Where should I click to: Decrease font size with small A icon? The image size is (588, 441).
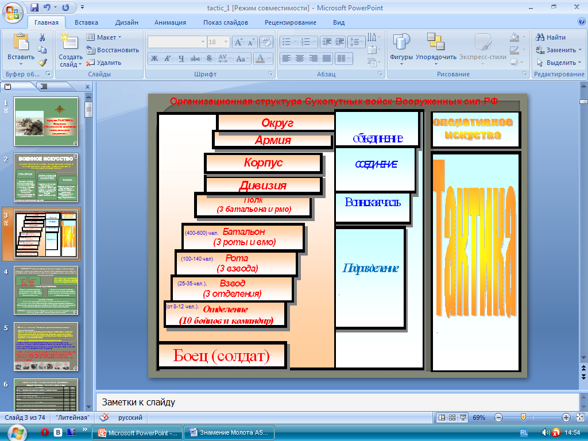click(250, 42)
